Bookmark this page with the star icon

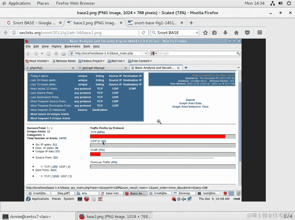click(205, 33)
